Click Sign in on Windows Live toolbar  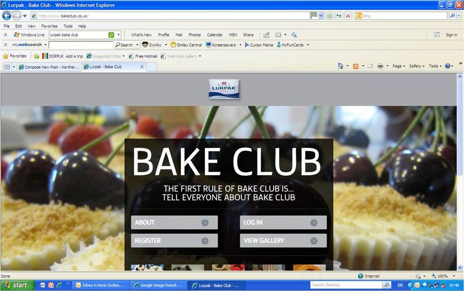tap(451, 35)
